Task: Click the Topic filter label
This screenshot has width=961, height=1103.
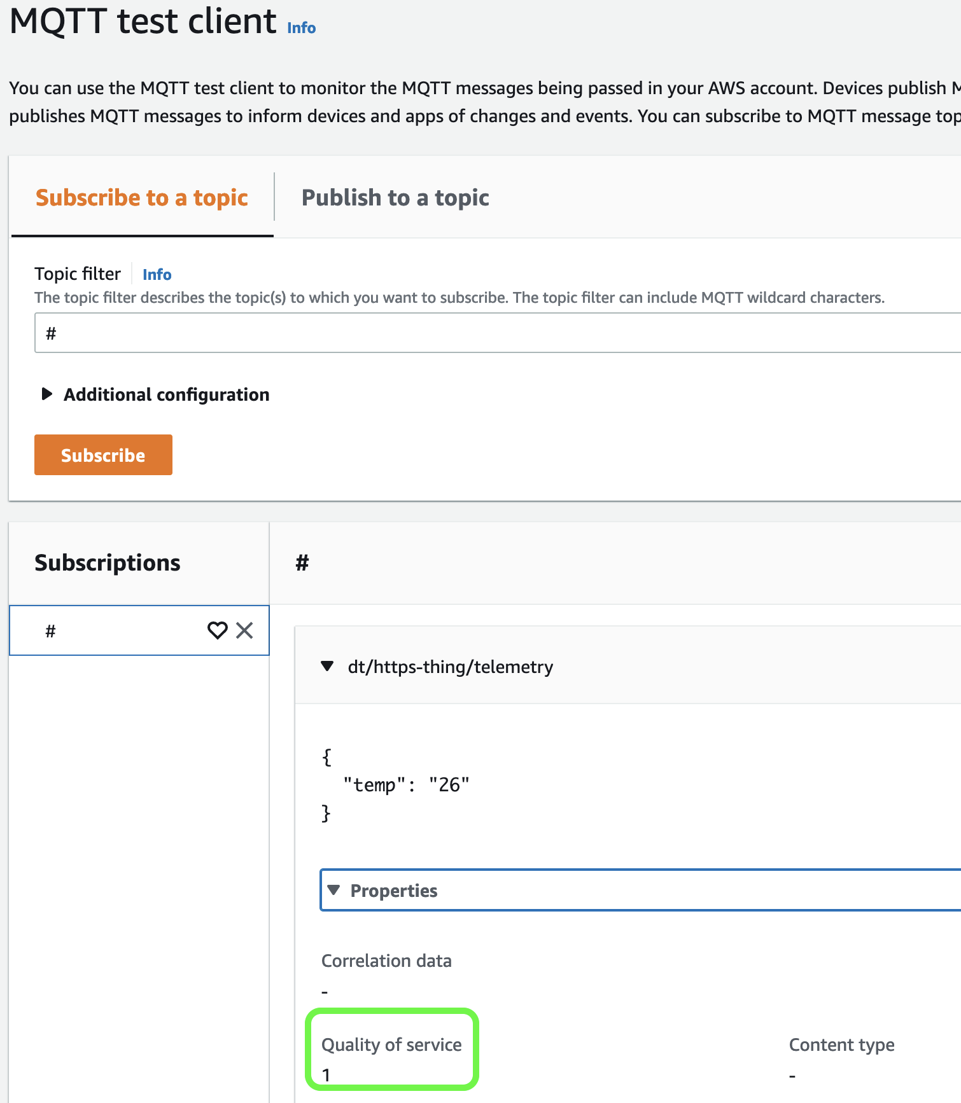Action: click(x=78, y=274)
